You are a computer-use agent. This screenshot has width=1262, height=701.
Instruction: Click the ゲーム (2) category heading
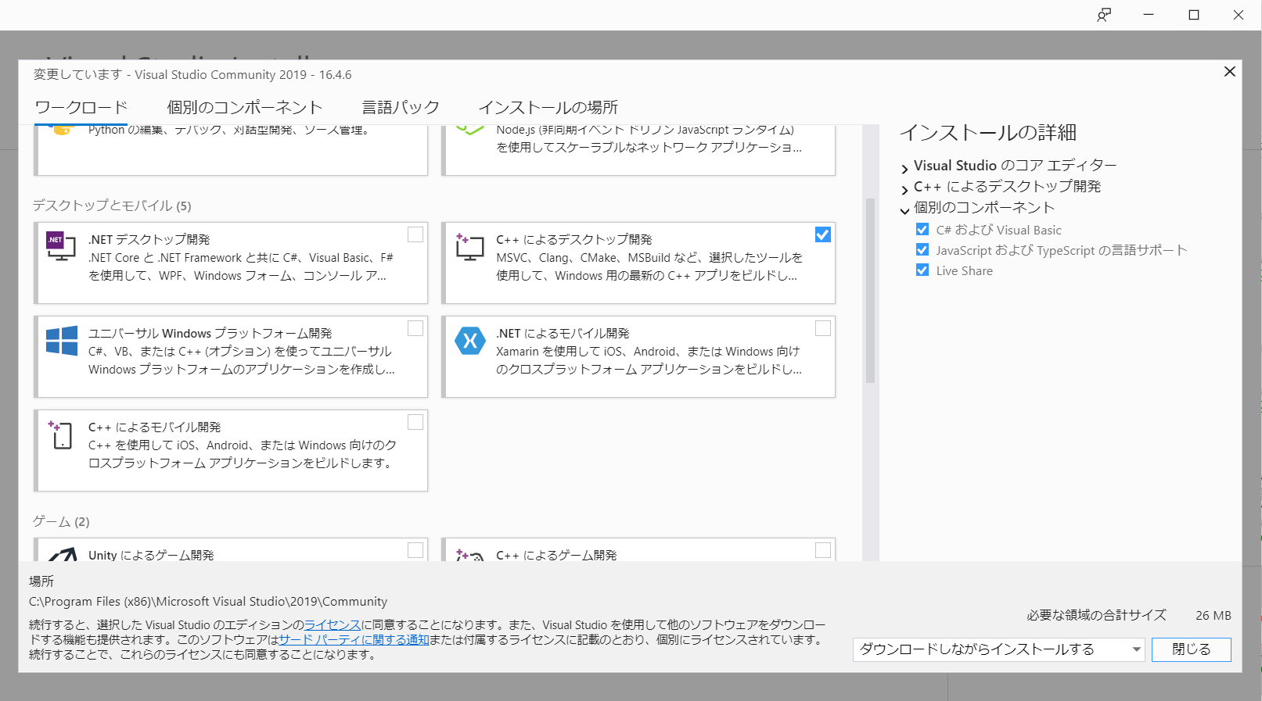(61, 521)
